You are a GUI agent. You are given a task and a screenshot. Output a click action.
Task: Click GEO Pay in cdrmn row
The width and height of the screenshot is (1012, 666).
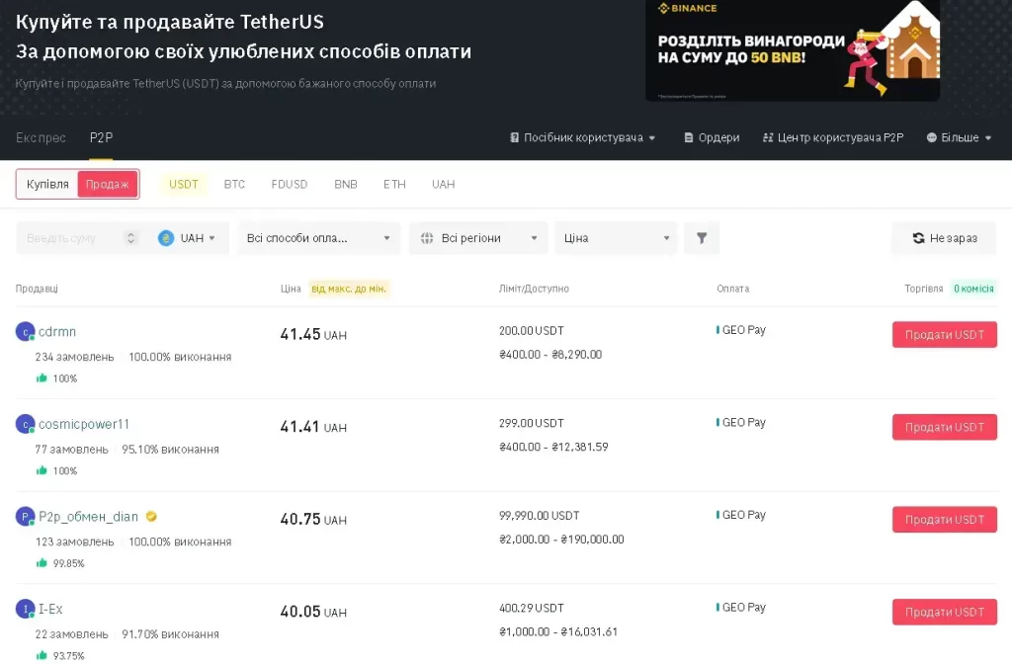(741, 330)
